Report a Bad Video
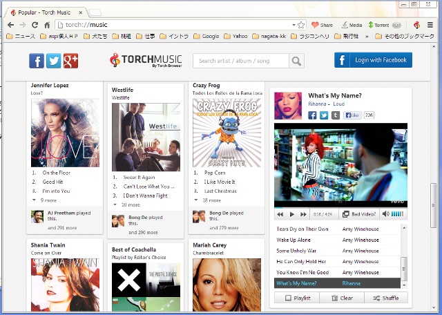The image size is (442, 315). [x=359, y=214]
